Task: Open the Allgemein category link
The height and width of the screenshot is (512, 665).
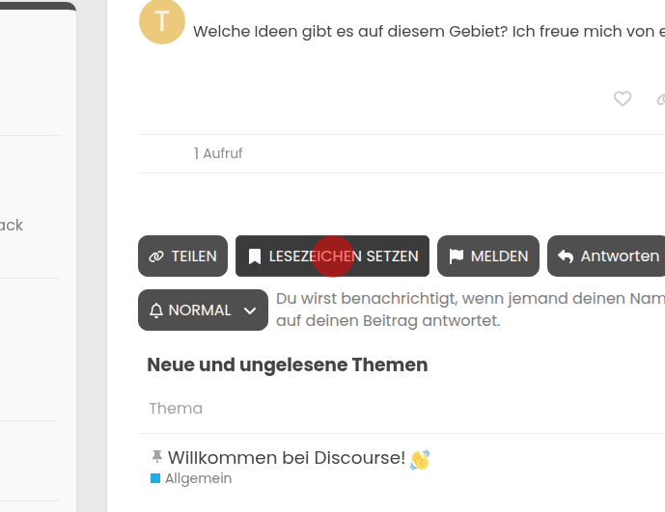Action: [198, 478]
